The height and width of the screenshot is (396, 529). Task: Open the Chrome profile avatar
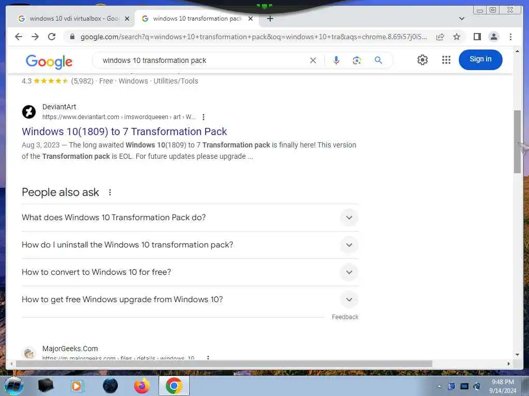point(493,37)
